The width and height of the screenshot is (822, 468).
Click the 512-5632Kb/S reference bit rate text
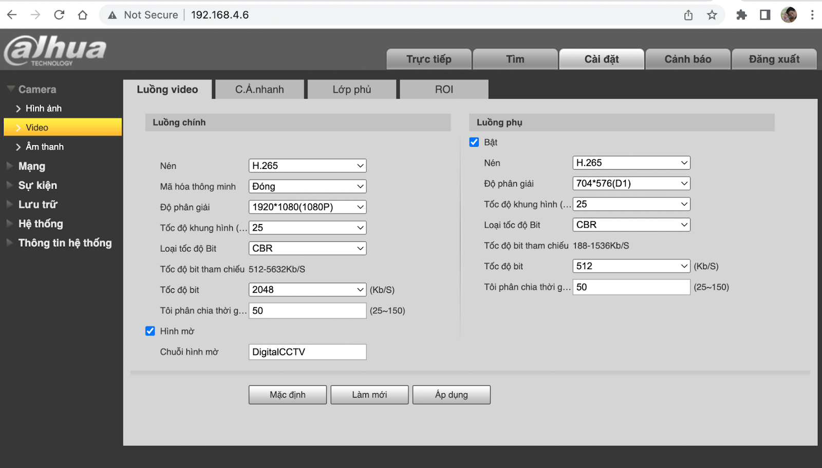(x=277, y=269)
